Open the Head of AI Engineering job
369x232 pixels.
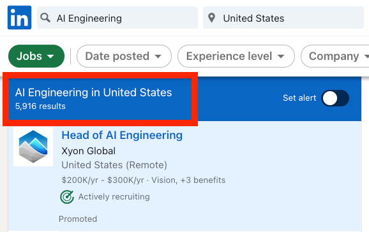coord(122,135)
